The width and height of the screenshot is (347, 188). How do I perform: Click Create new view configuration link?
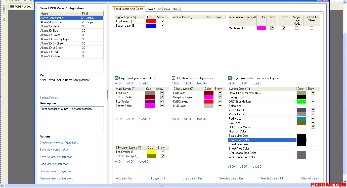pos(59,143)
